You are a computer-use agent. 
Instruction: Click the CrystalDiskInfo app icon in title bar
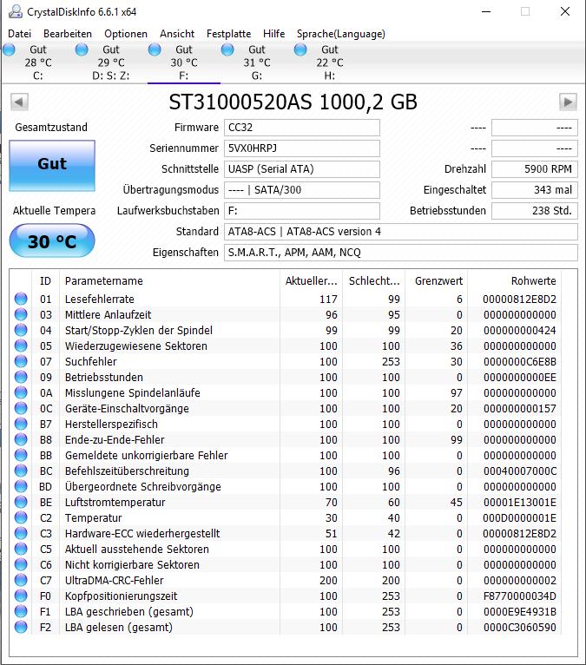click(16, 11)
